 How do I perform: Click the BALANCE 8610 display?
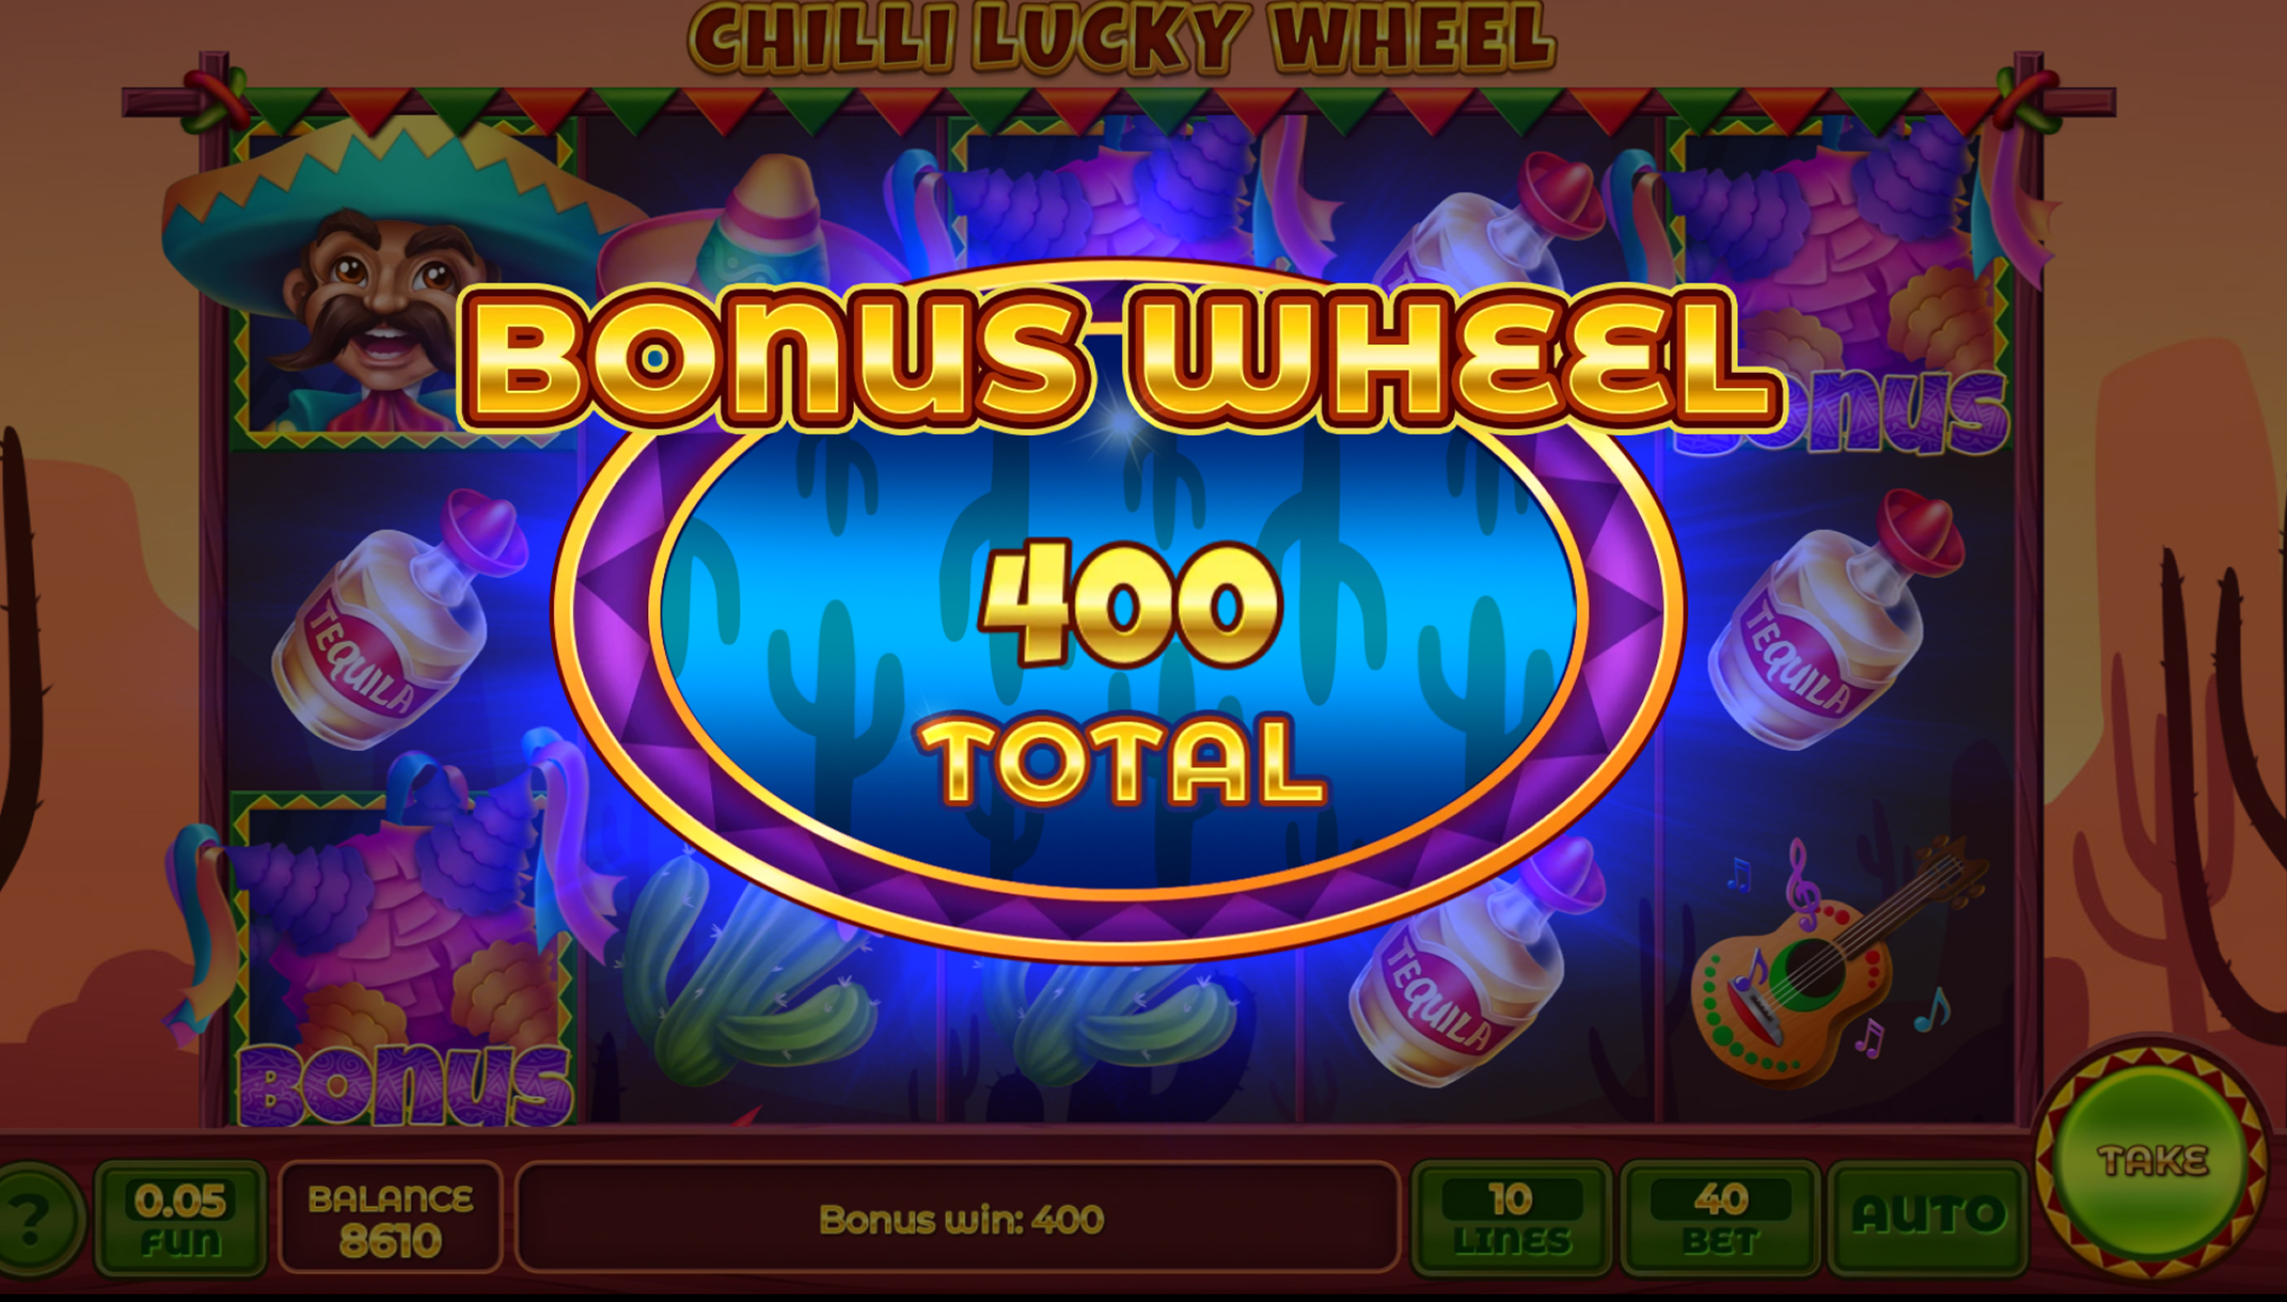[390, 1218]
